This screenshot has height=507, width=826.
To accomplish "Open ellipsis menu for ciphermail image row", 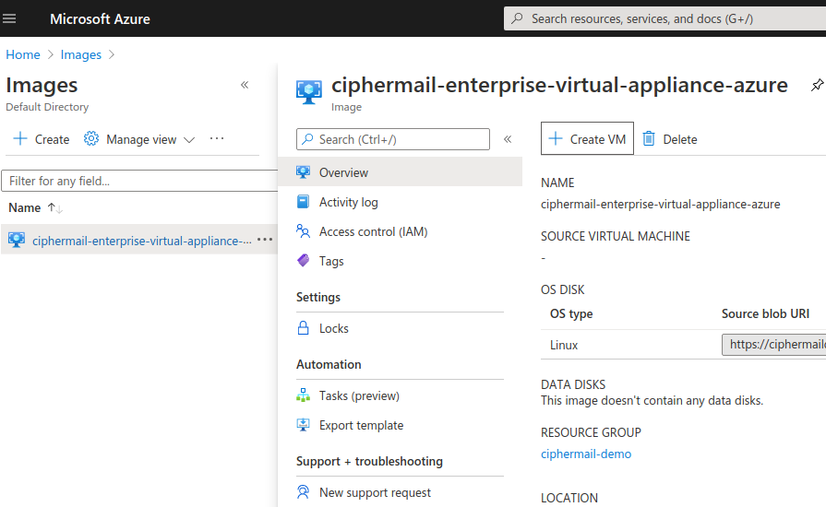I will [x=265, y=240].
